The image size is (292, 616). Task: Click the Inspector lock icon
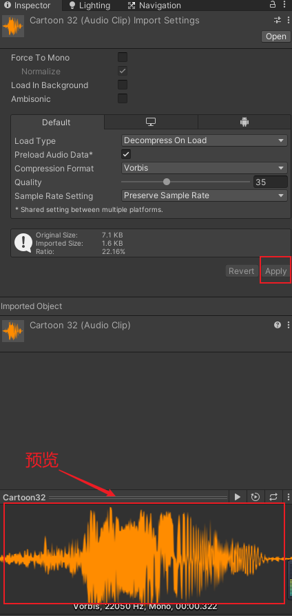(x=272, y=4)
